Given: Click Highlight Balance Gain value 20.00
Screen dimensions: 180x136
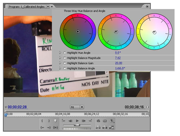Looking at the screenshot, I should [x=118, y=63].
